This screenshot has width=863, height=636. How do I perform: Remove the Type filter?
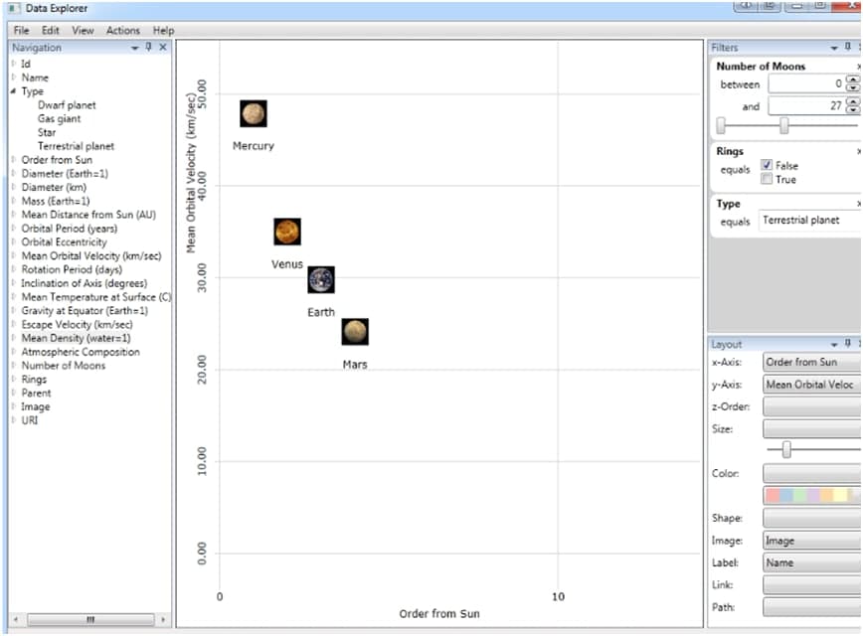859,203
